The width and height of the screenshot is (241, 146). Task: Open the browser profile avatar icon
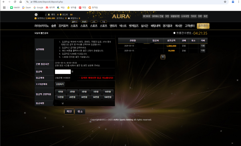pyautogui.click(x=233, y=2)
